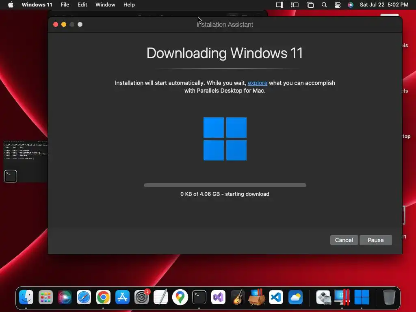Open Windows 11 VM icon in dock
This screenshot has height=312, width=416.
pyautogui.click(x=362, y=297)
